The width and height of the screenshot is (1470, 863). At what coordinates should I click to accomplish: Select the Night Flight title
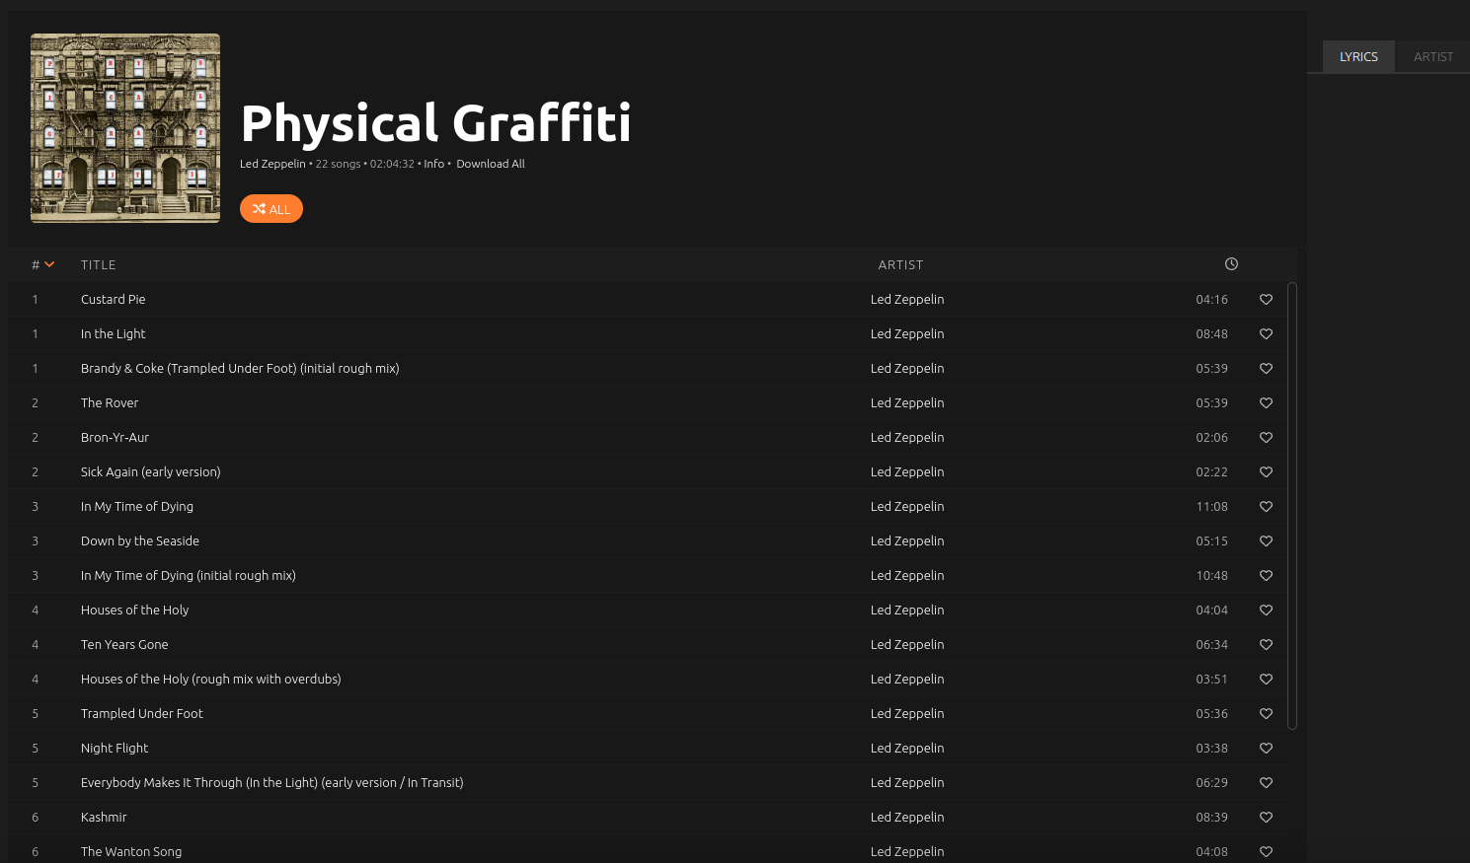[x=115, y=749]
